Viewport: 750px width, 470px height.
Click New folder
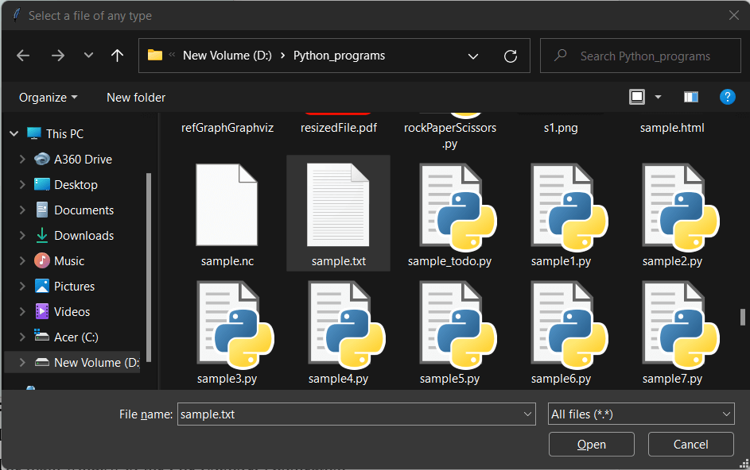[x=135, y=96]
